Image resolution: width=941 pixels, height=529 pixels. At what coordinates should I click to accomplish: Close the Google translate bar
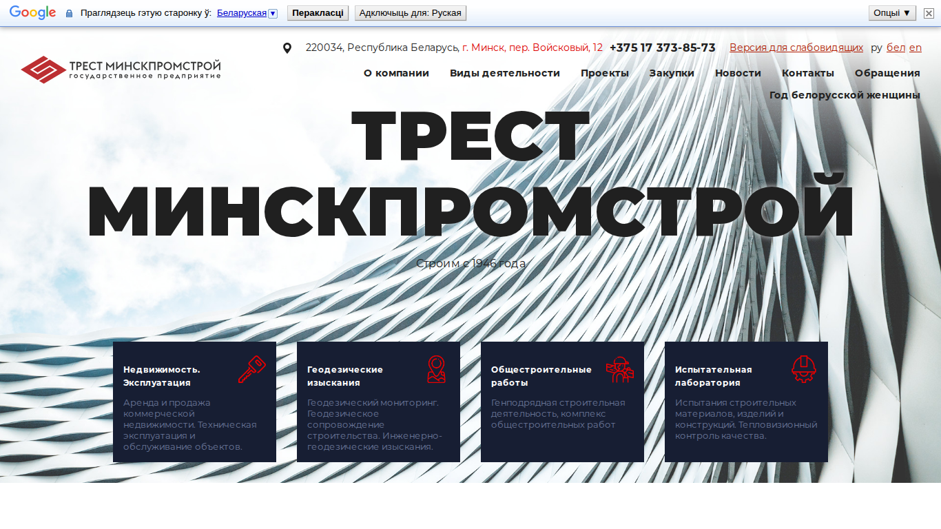coord(929,13)
